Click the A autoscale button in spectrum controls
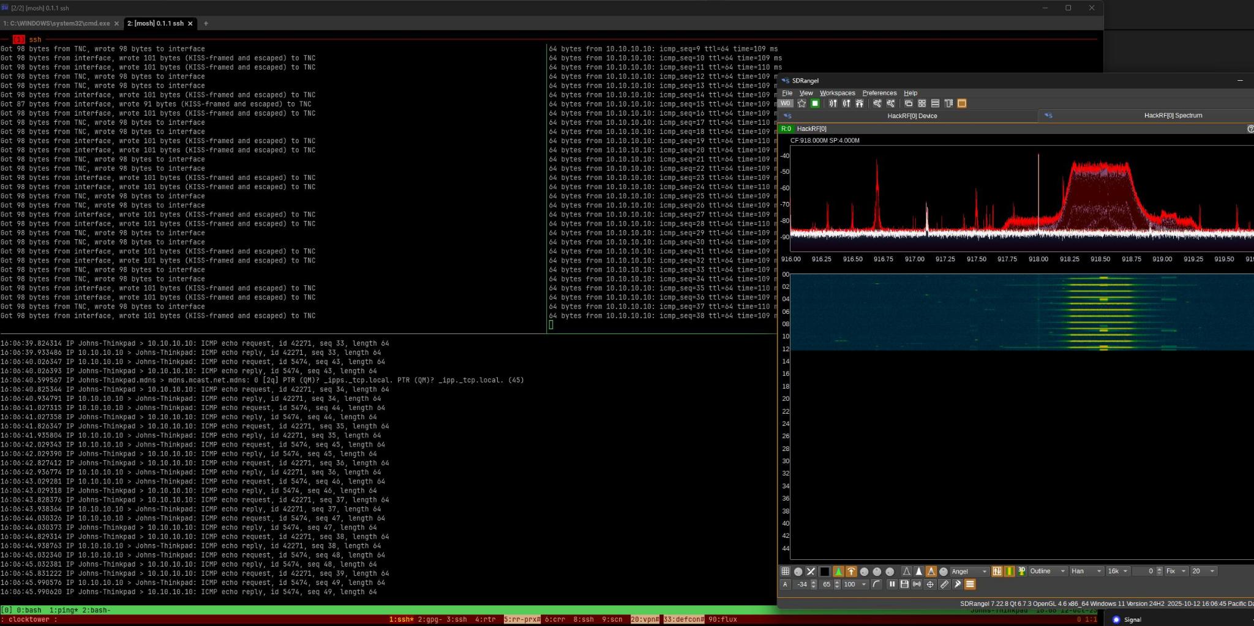The height and width of the screenshot is (626, 1254). [785, 584]
